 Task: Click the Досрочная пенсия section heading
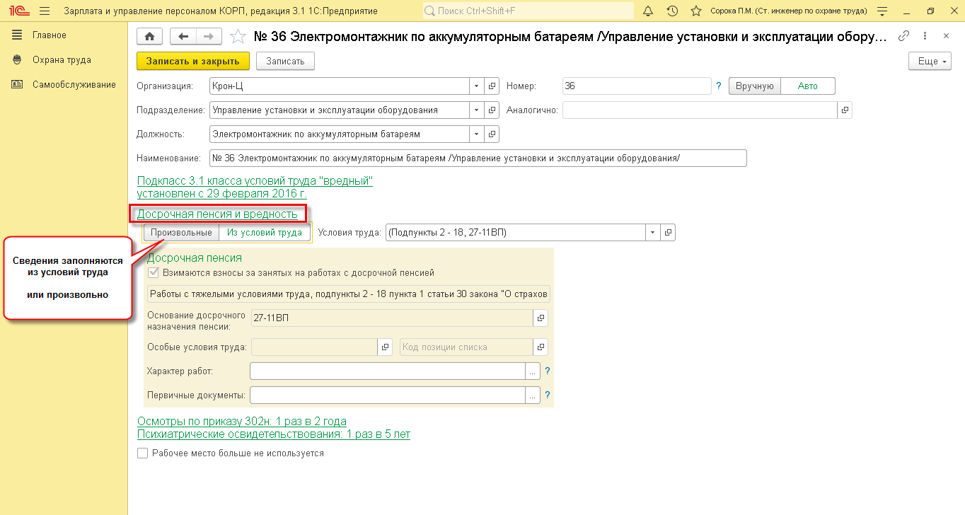pos(195,258)
